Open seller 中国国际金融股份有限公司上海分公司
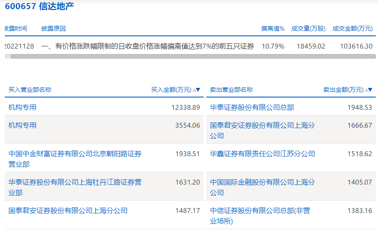Image resolution: width=378 pixels, height=230 pixels. [262, 187]
